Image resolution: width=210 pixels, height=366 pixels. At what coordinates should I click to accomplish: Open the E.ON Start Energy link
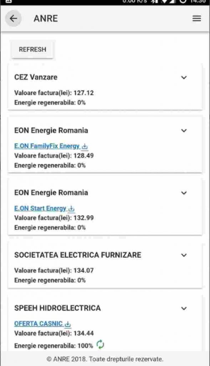tap(40, 208)
